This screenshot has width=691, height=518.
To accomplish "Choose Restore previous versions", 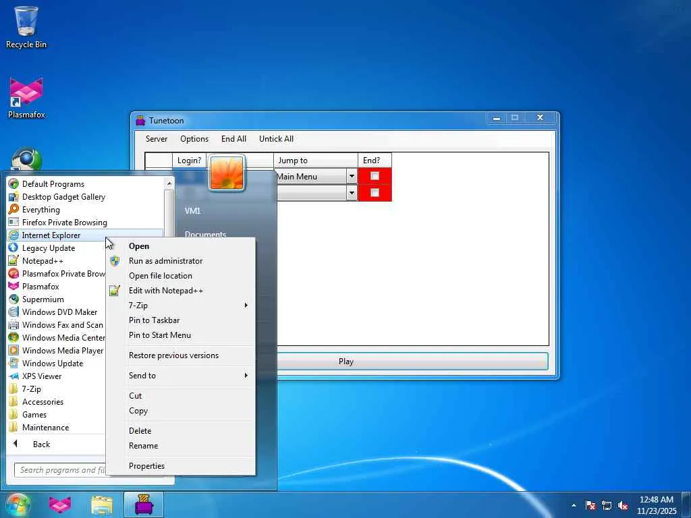I will pyautogui.click(x=181, y=355).
